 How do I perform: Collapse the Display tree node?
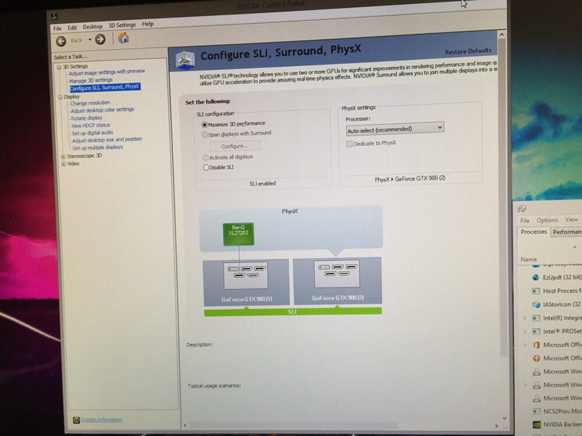pos(61,97)
